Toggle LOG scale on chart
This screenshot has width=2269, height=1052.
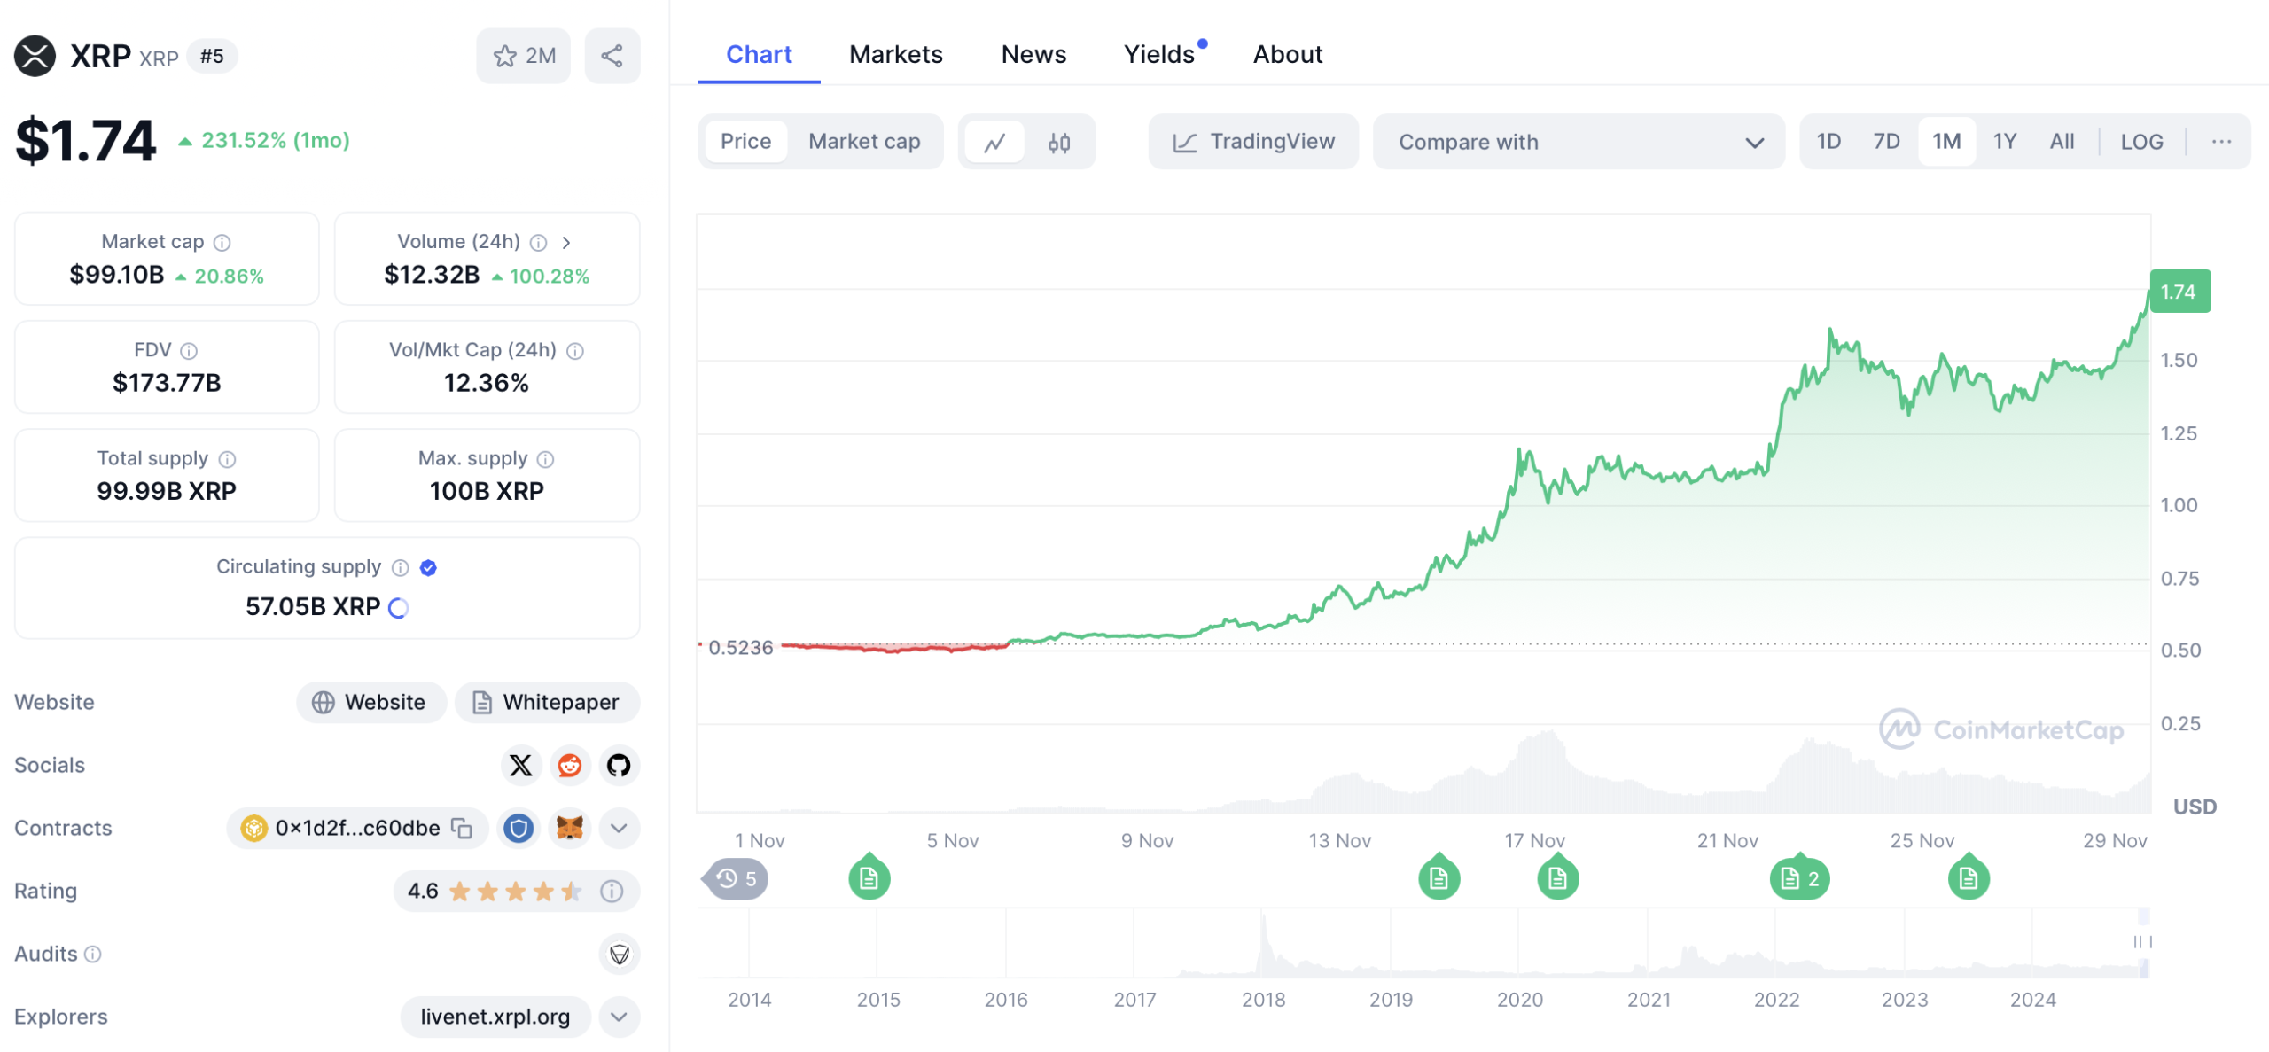point(2141,142)
